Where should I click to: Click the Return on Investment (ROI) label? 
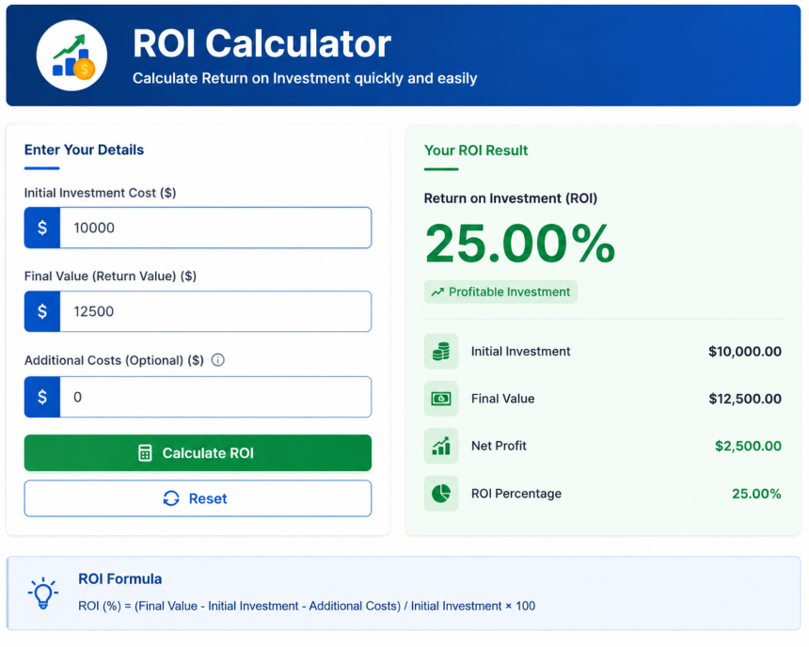510,198
